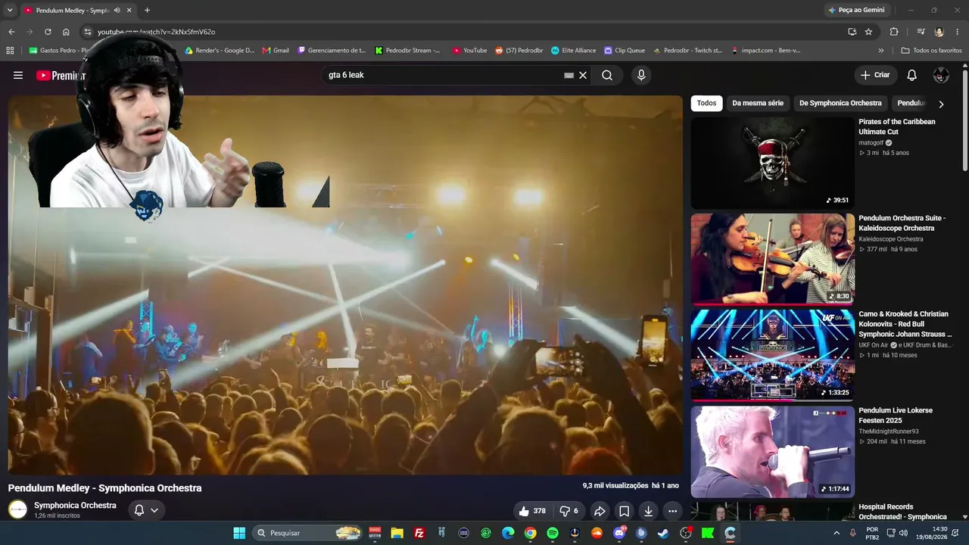The image size is (969, 545).
Task: Play the Camo & Krooked symphonic thumbnail
Action: point(772,355)
